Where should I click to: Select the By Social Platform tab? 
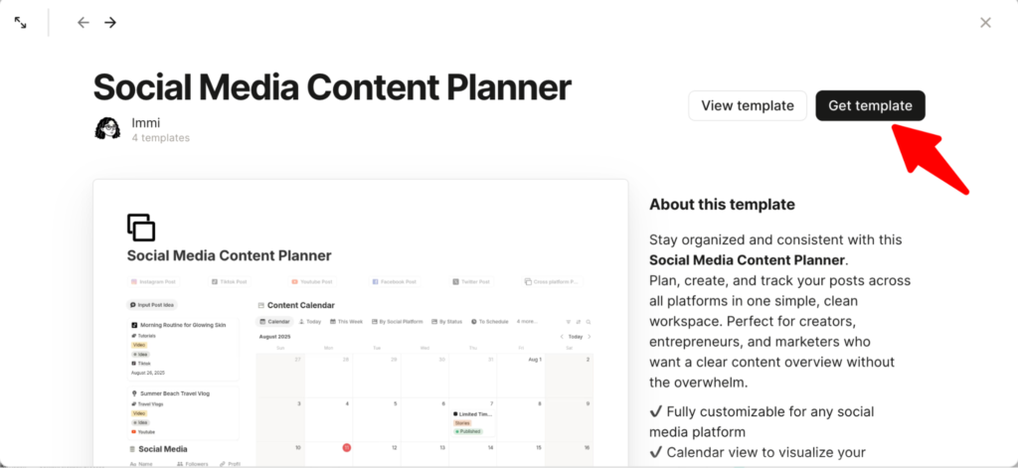(x=398, y=322)
